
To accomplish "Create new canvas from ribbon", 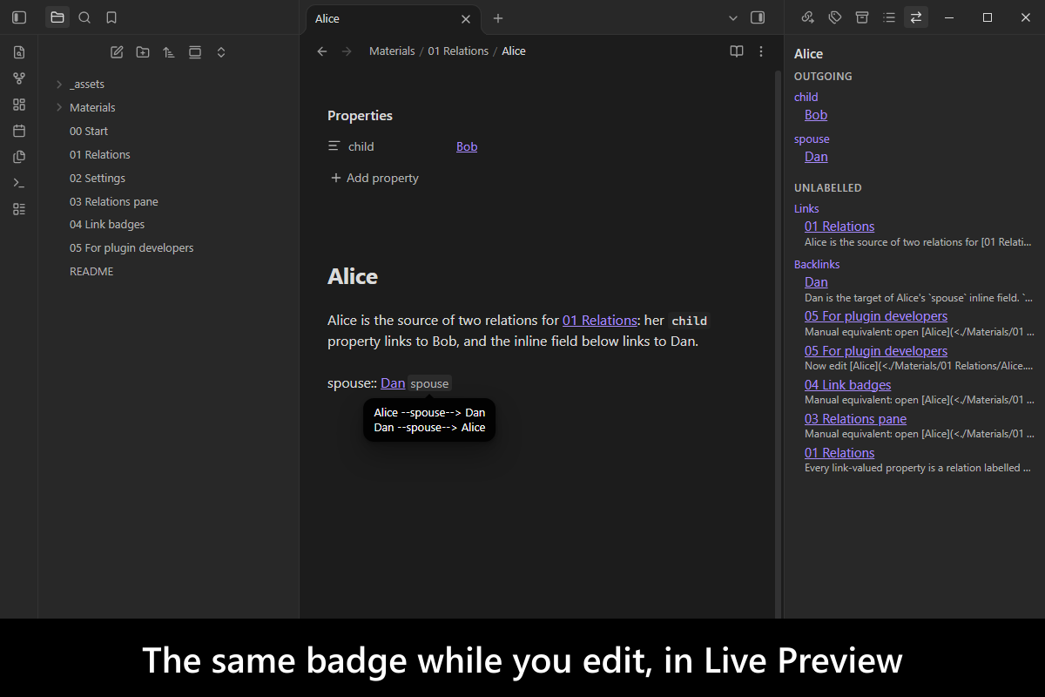I will click(x=19, y=105).
